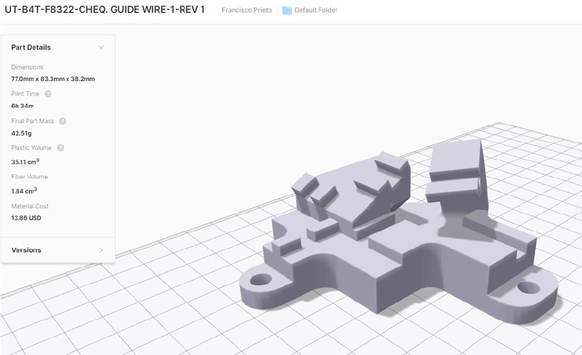Click the part title UT-B4T-F8322-CHEQ. GUIDE WIRE-1-REV 1
This screenshot has width=582, height=355.
tap(104, 9)
